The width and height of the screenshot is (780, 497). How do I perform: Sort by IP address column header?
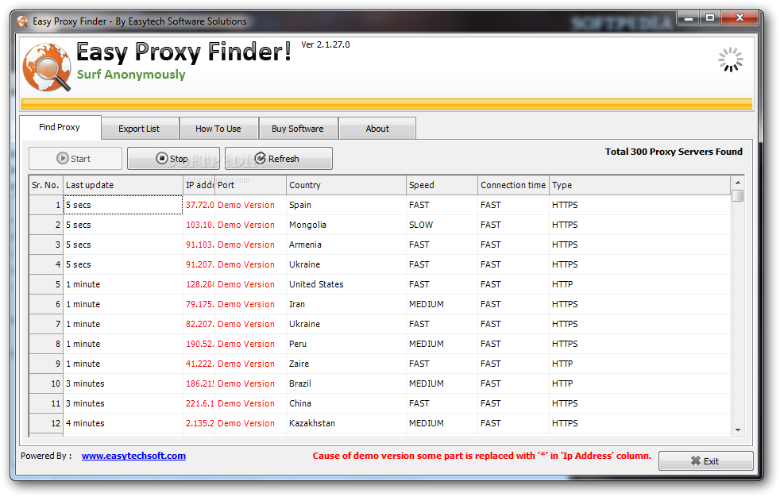tap(199, 185)
